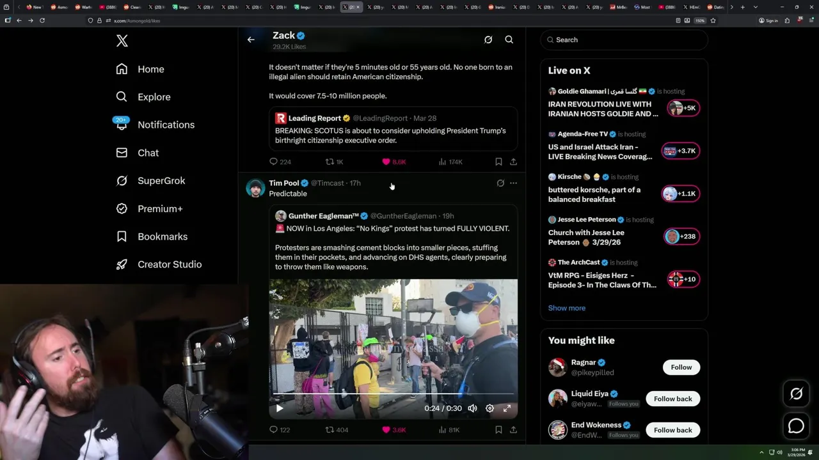
Task: View analytics showing 174K views
Action: click(x=450, y=162)
